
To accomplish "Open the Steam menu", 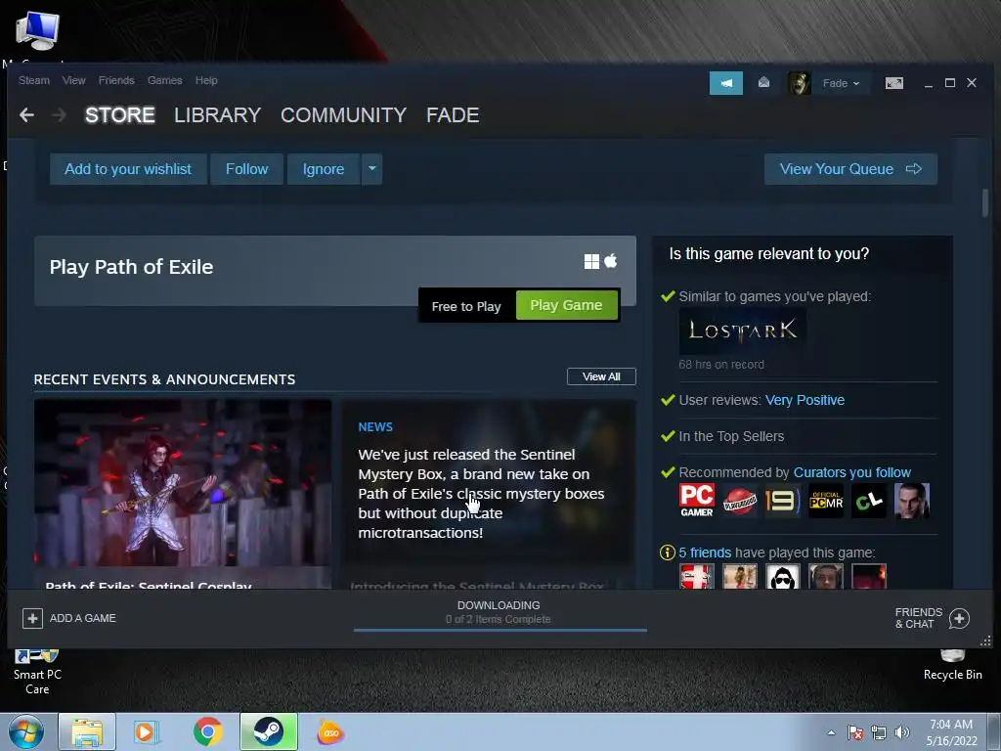I will pyautogui.click(x=34, y=80).
